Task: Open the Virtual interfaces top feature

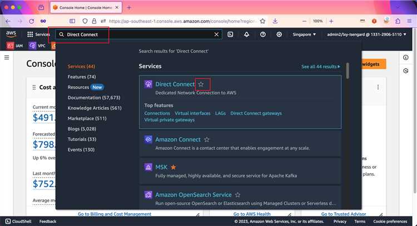Action: (x=192, y=113)
